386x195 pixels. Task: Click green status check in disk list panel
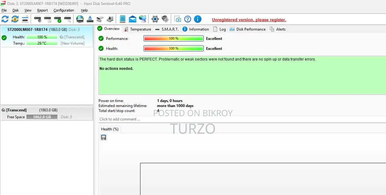[x=4, y=38]
